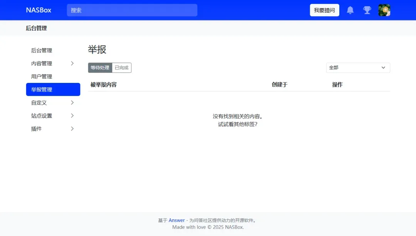Open the user avatar menu
The width and height of the screenshot is (416, 236).
pyautogui.click(x=384, y=10)
